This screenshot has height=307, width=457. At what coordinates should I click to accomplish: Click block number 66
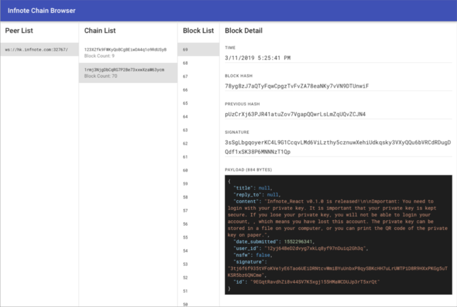[198, 90]
